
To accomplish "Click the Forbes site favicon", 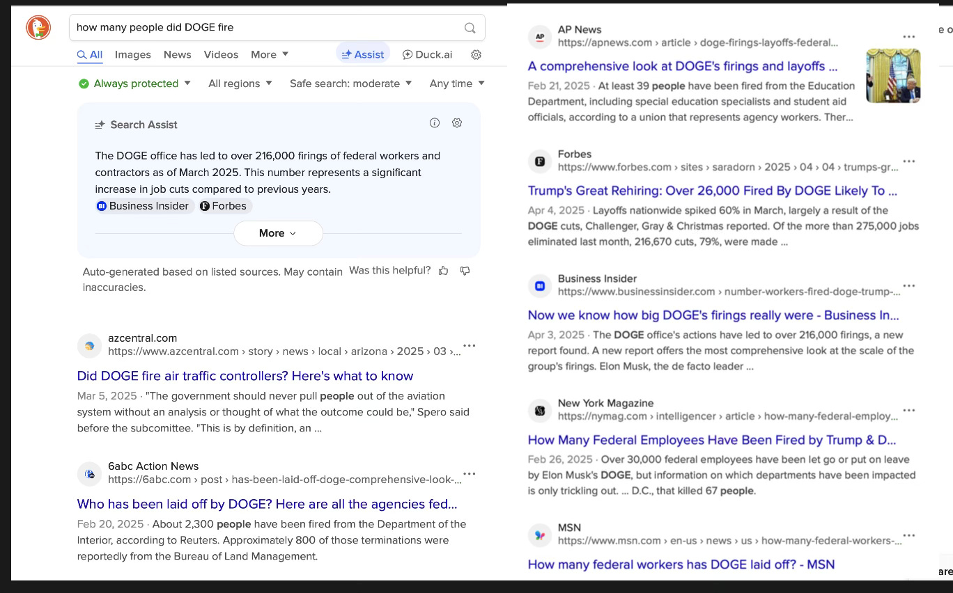I will click(x=539, y=161).
